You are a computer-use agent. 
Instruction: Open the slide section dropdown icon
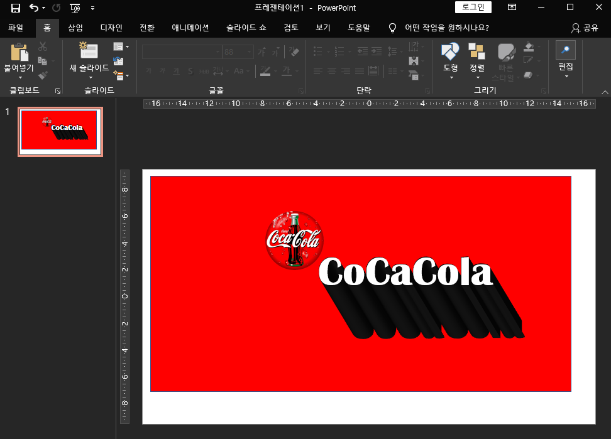(121, 75)
